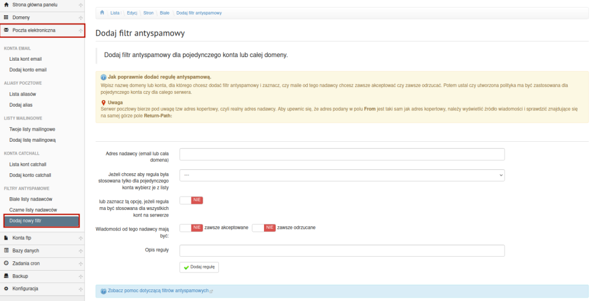
Task: Click the Bazy danych database icon
Action: pos(6,250)
